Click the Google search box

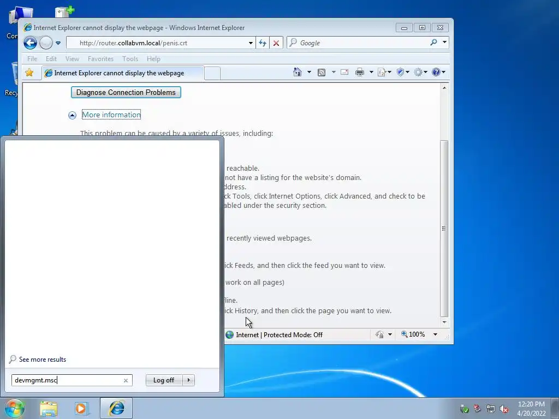pyautogui.click(x=358, y=43)
